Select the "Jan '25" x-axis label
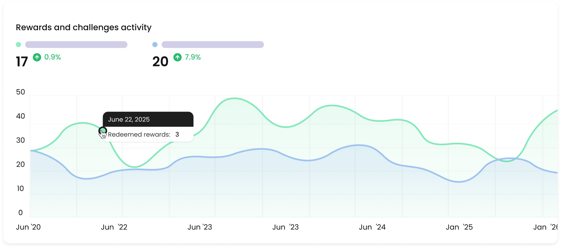Viewport: 561px width, 248px height. (x=459, y=227)
